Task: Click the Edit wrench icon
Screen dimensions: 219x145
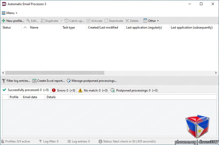Action: (28, 21)
